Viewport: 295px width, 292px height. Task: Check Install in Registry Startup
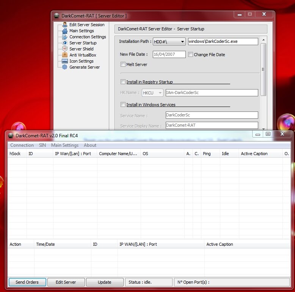tap(123, 82)
